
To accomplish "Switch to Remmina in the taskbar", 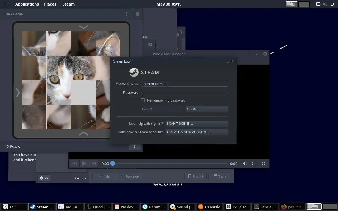I will (154, 207).
